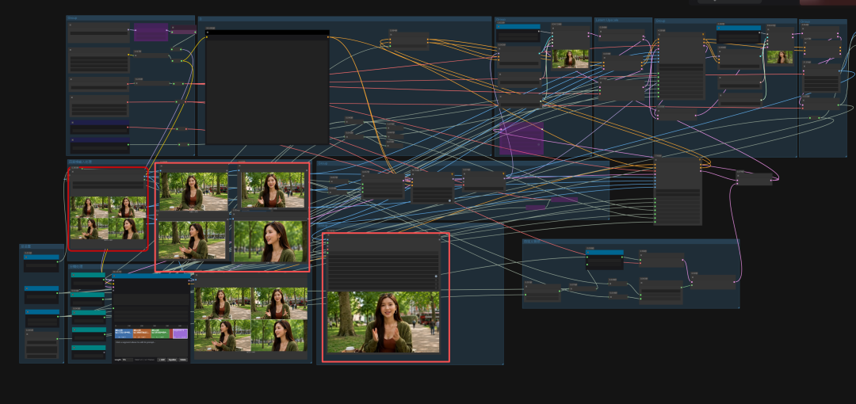Toggle the round switch in the clapping preview node
This screenshot has height=404, width=856.
click(x=436, y=276)
